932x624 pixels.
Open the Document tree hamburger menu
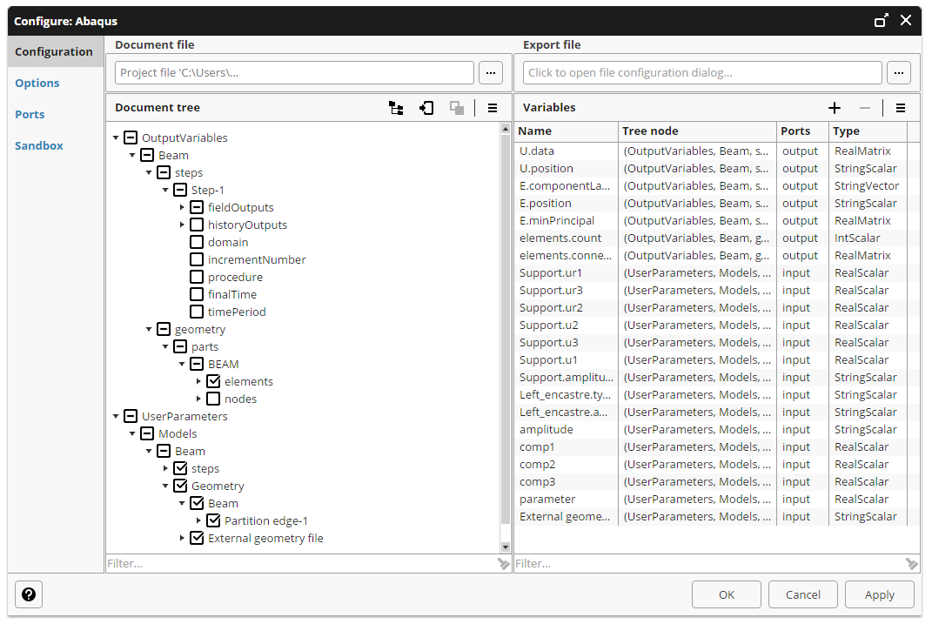(x=493, y=108)
